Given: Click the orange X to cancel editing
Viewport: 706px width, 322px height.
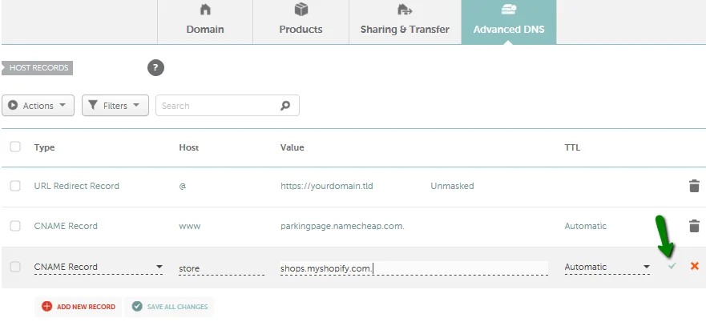Looking at the screenshot, I should click(x=694, y=266).
